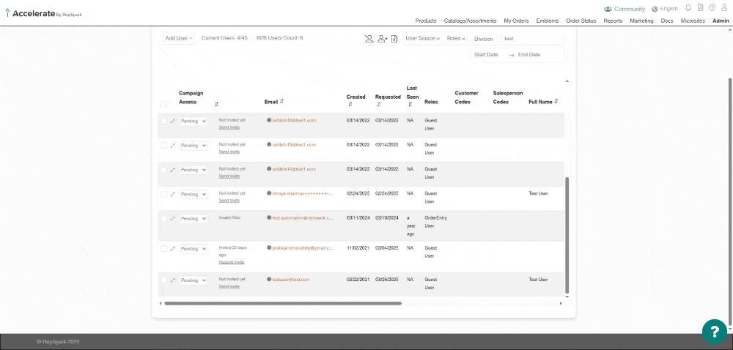Screen dimensions: 733x350
Task: Expand the row for asfdsfs15@test1.com
Action: (172, 145)
